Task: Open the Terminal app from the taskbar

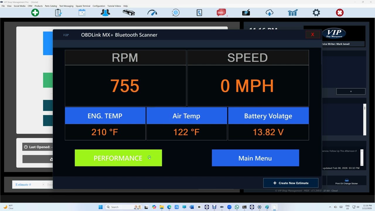Action: tap(244, 207)
